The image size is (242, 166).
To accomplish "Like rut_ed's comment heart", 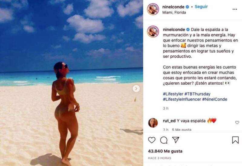I will click(237, 123).
